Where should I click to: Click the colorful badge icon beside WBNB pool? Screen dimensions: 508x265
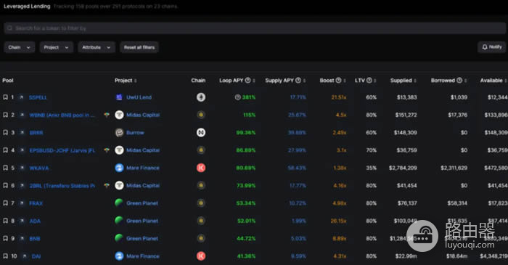click(107, 115)
